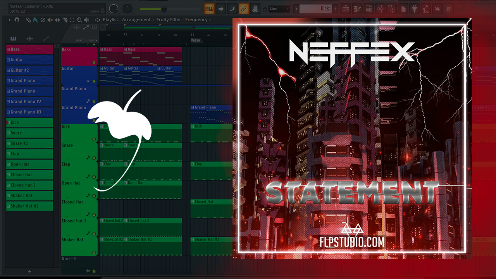496x279 pixels.
Task: Select the Zoom tool in playlist toolbar
Action: click(79, 20)
